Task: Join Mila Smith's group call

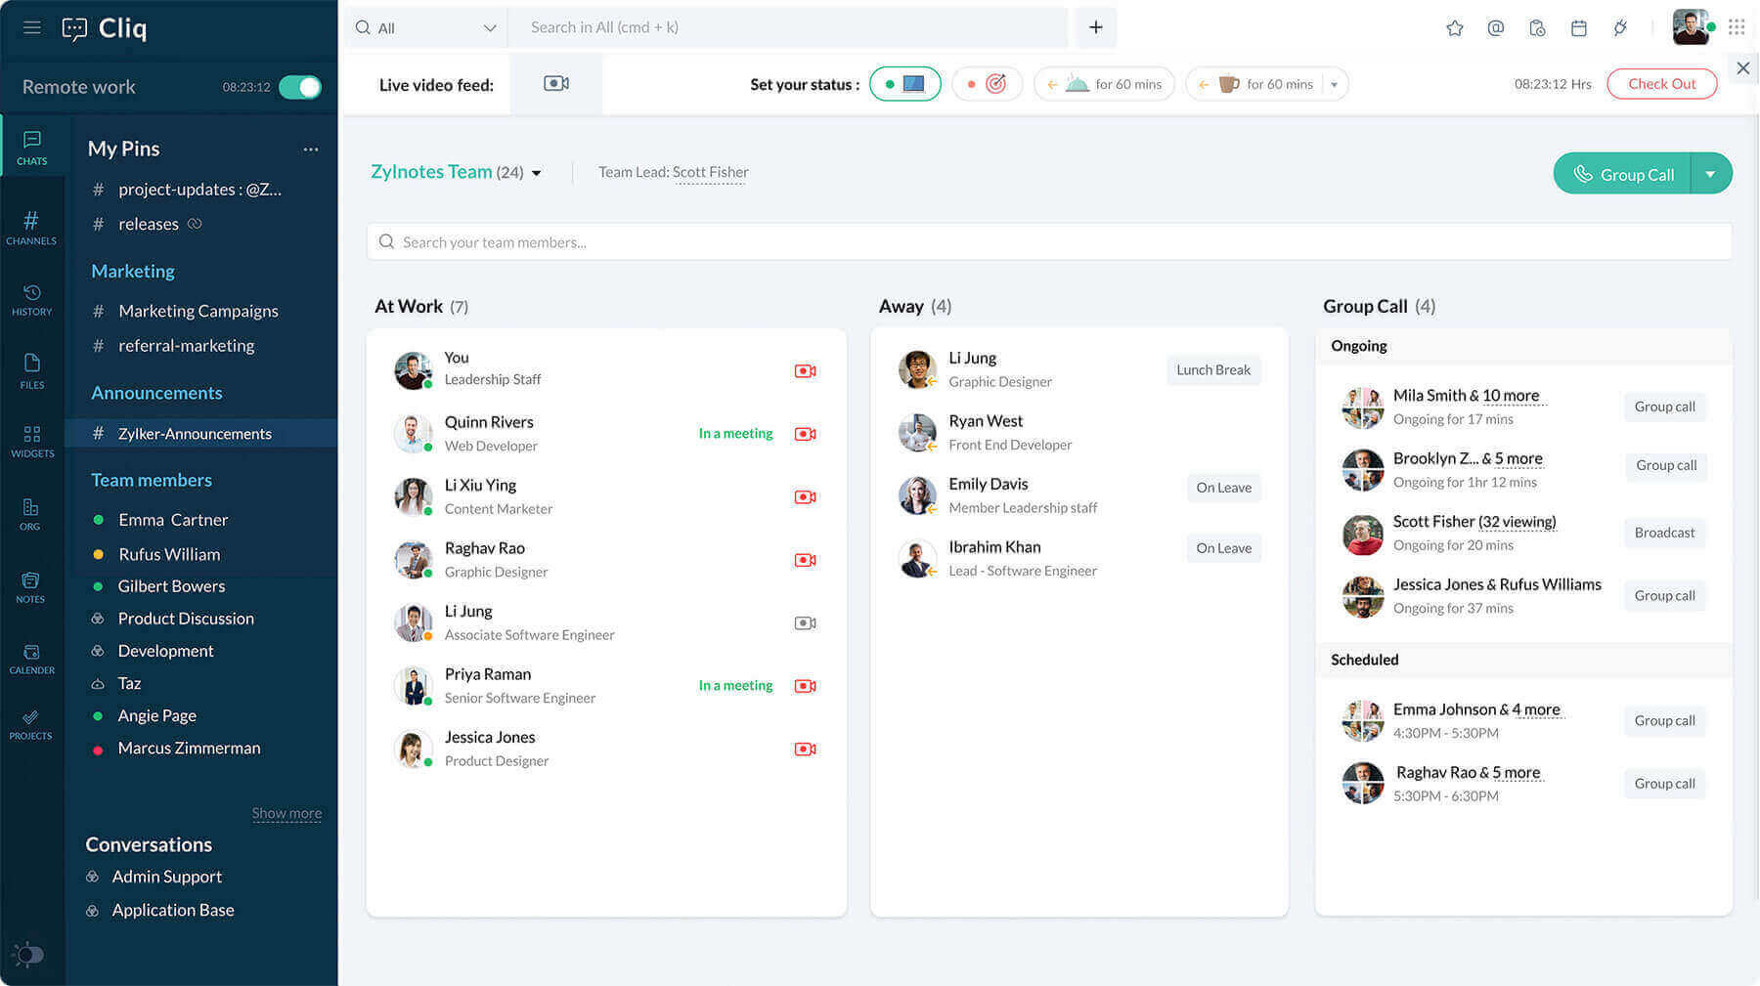Action: [1664, 407]
